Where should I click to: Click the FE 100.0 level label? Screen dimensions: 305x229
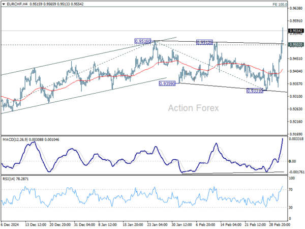280,4
